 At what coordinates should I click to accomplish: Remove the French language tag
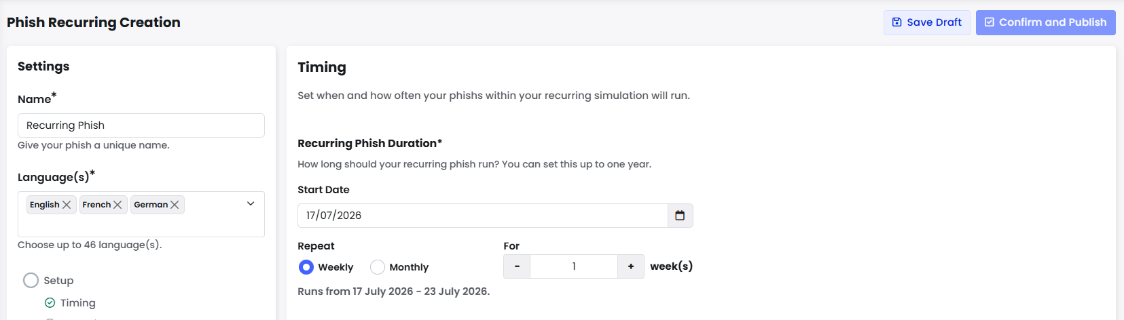coord(117,205)
